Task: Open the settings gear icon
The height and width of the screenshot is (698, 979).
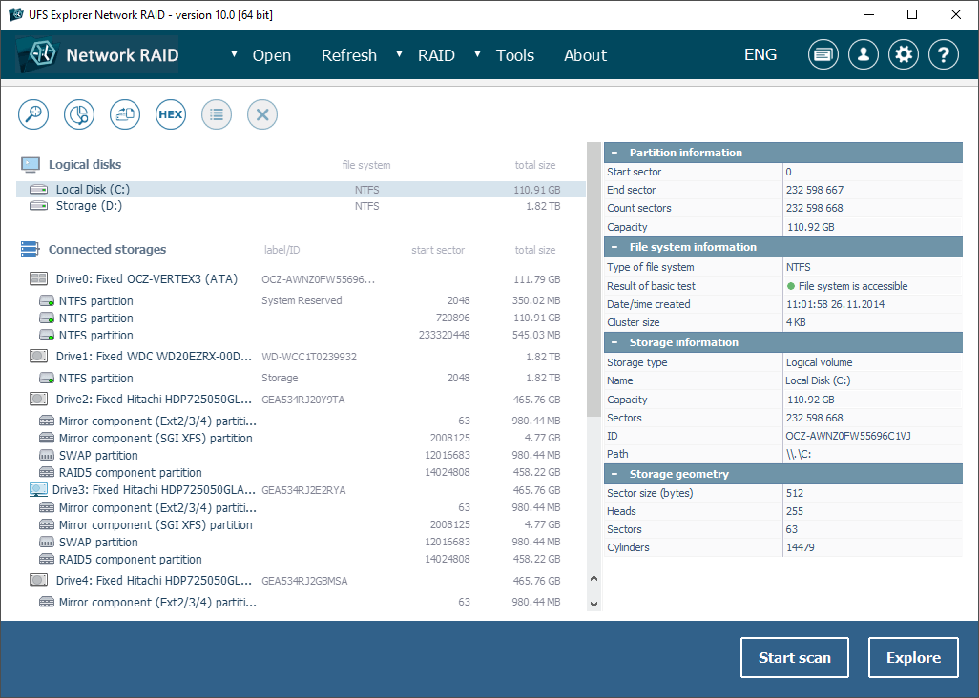Action: click(904, 55)
